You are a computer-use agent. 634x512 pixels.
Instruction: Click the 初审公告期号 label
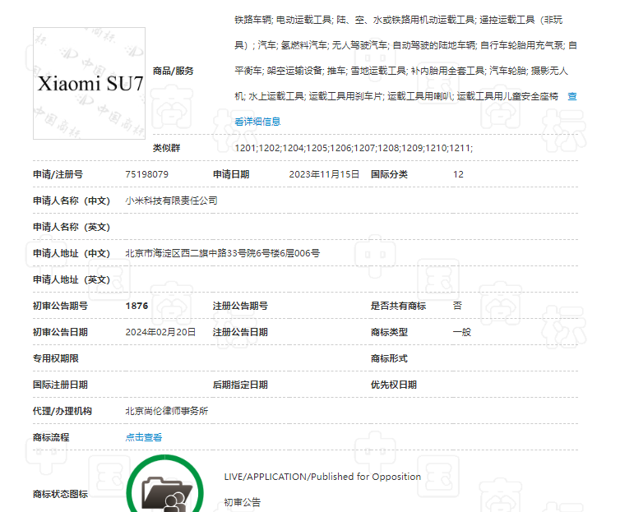[60, 306]
